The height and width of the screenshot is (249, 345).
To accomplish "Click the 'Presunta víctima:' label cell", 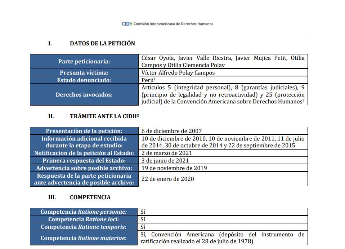I will [x=84, y=73].
